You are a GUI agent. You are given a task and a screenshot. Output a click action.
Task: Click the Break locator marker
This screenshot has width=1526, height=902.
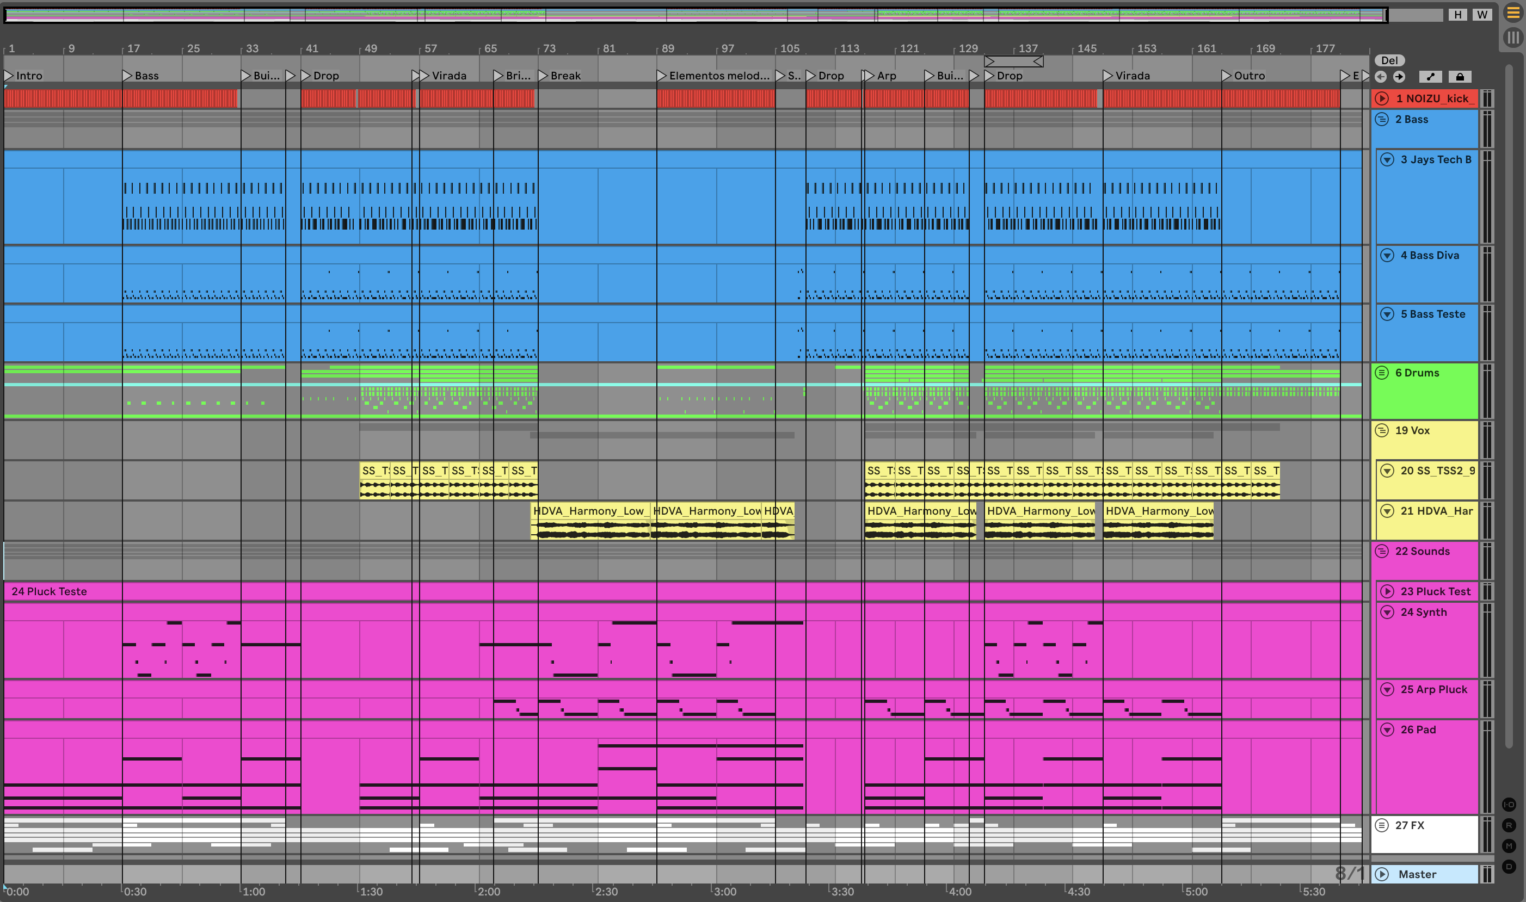[544, 76]
